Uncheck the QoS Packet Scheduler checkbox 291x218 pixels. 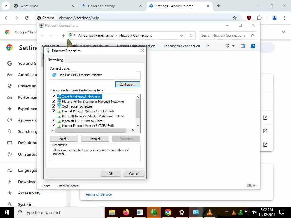click(x=54, y=106)
